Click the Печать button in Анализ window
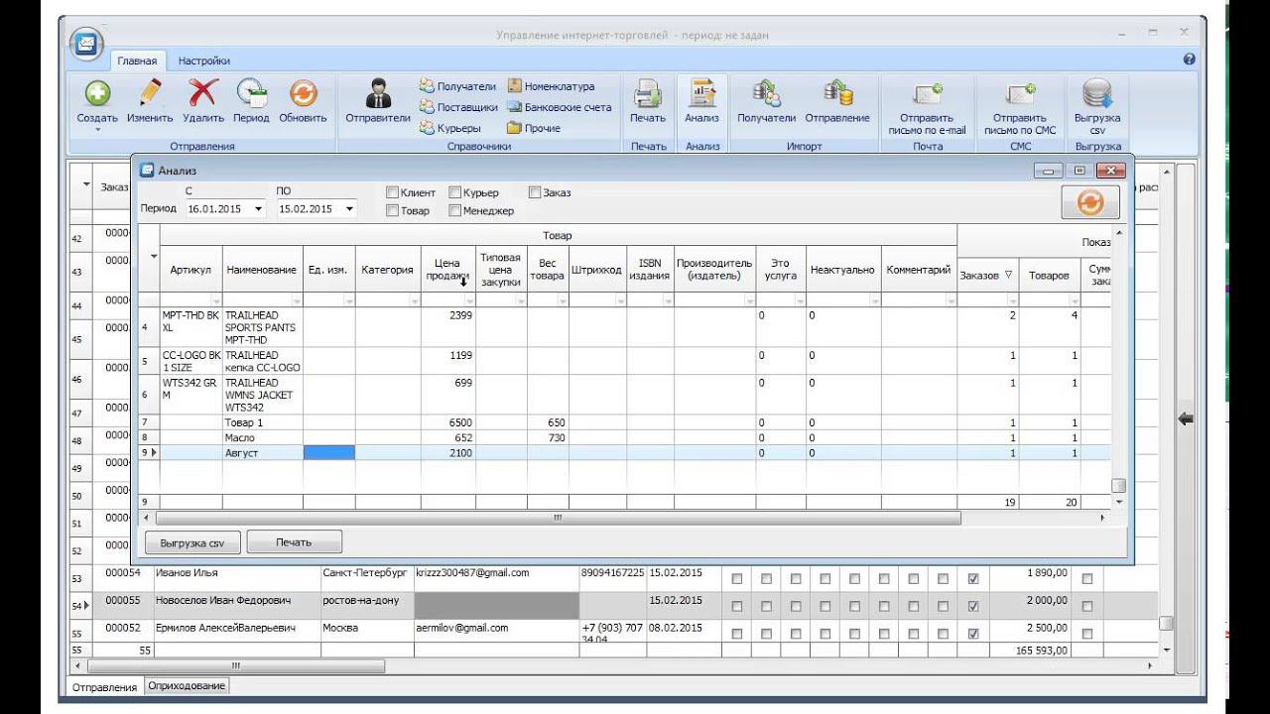The height and width of the screenshot is (714, 1270). pyautogui.click(x=294, y=542)
